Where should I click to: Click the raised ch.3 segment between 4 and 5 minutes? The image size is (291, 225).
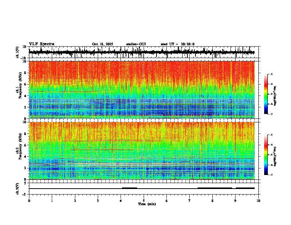coord(129,188)
